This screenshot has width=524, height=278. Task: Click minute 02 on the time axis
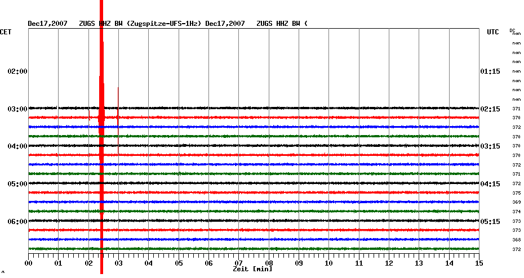point(88,263)
